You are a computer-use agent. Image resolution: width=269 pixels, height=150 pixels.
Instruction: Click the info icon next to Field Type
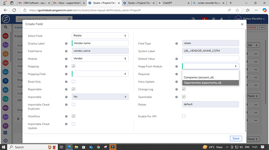tap(177, 43)
